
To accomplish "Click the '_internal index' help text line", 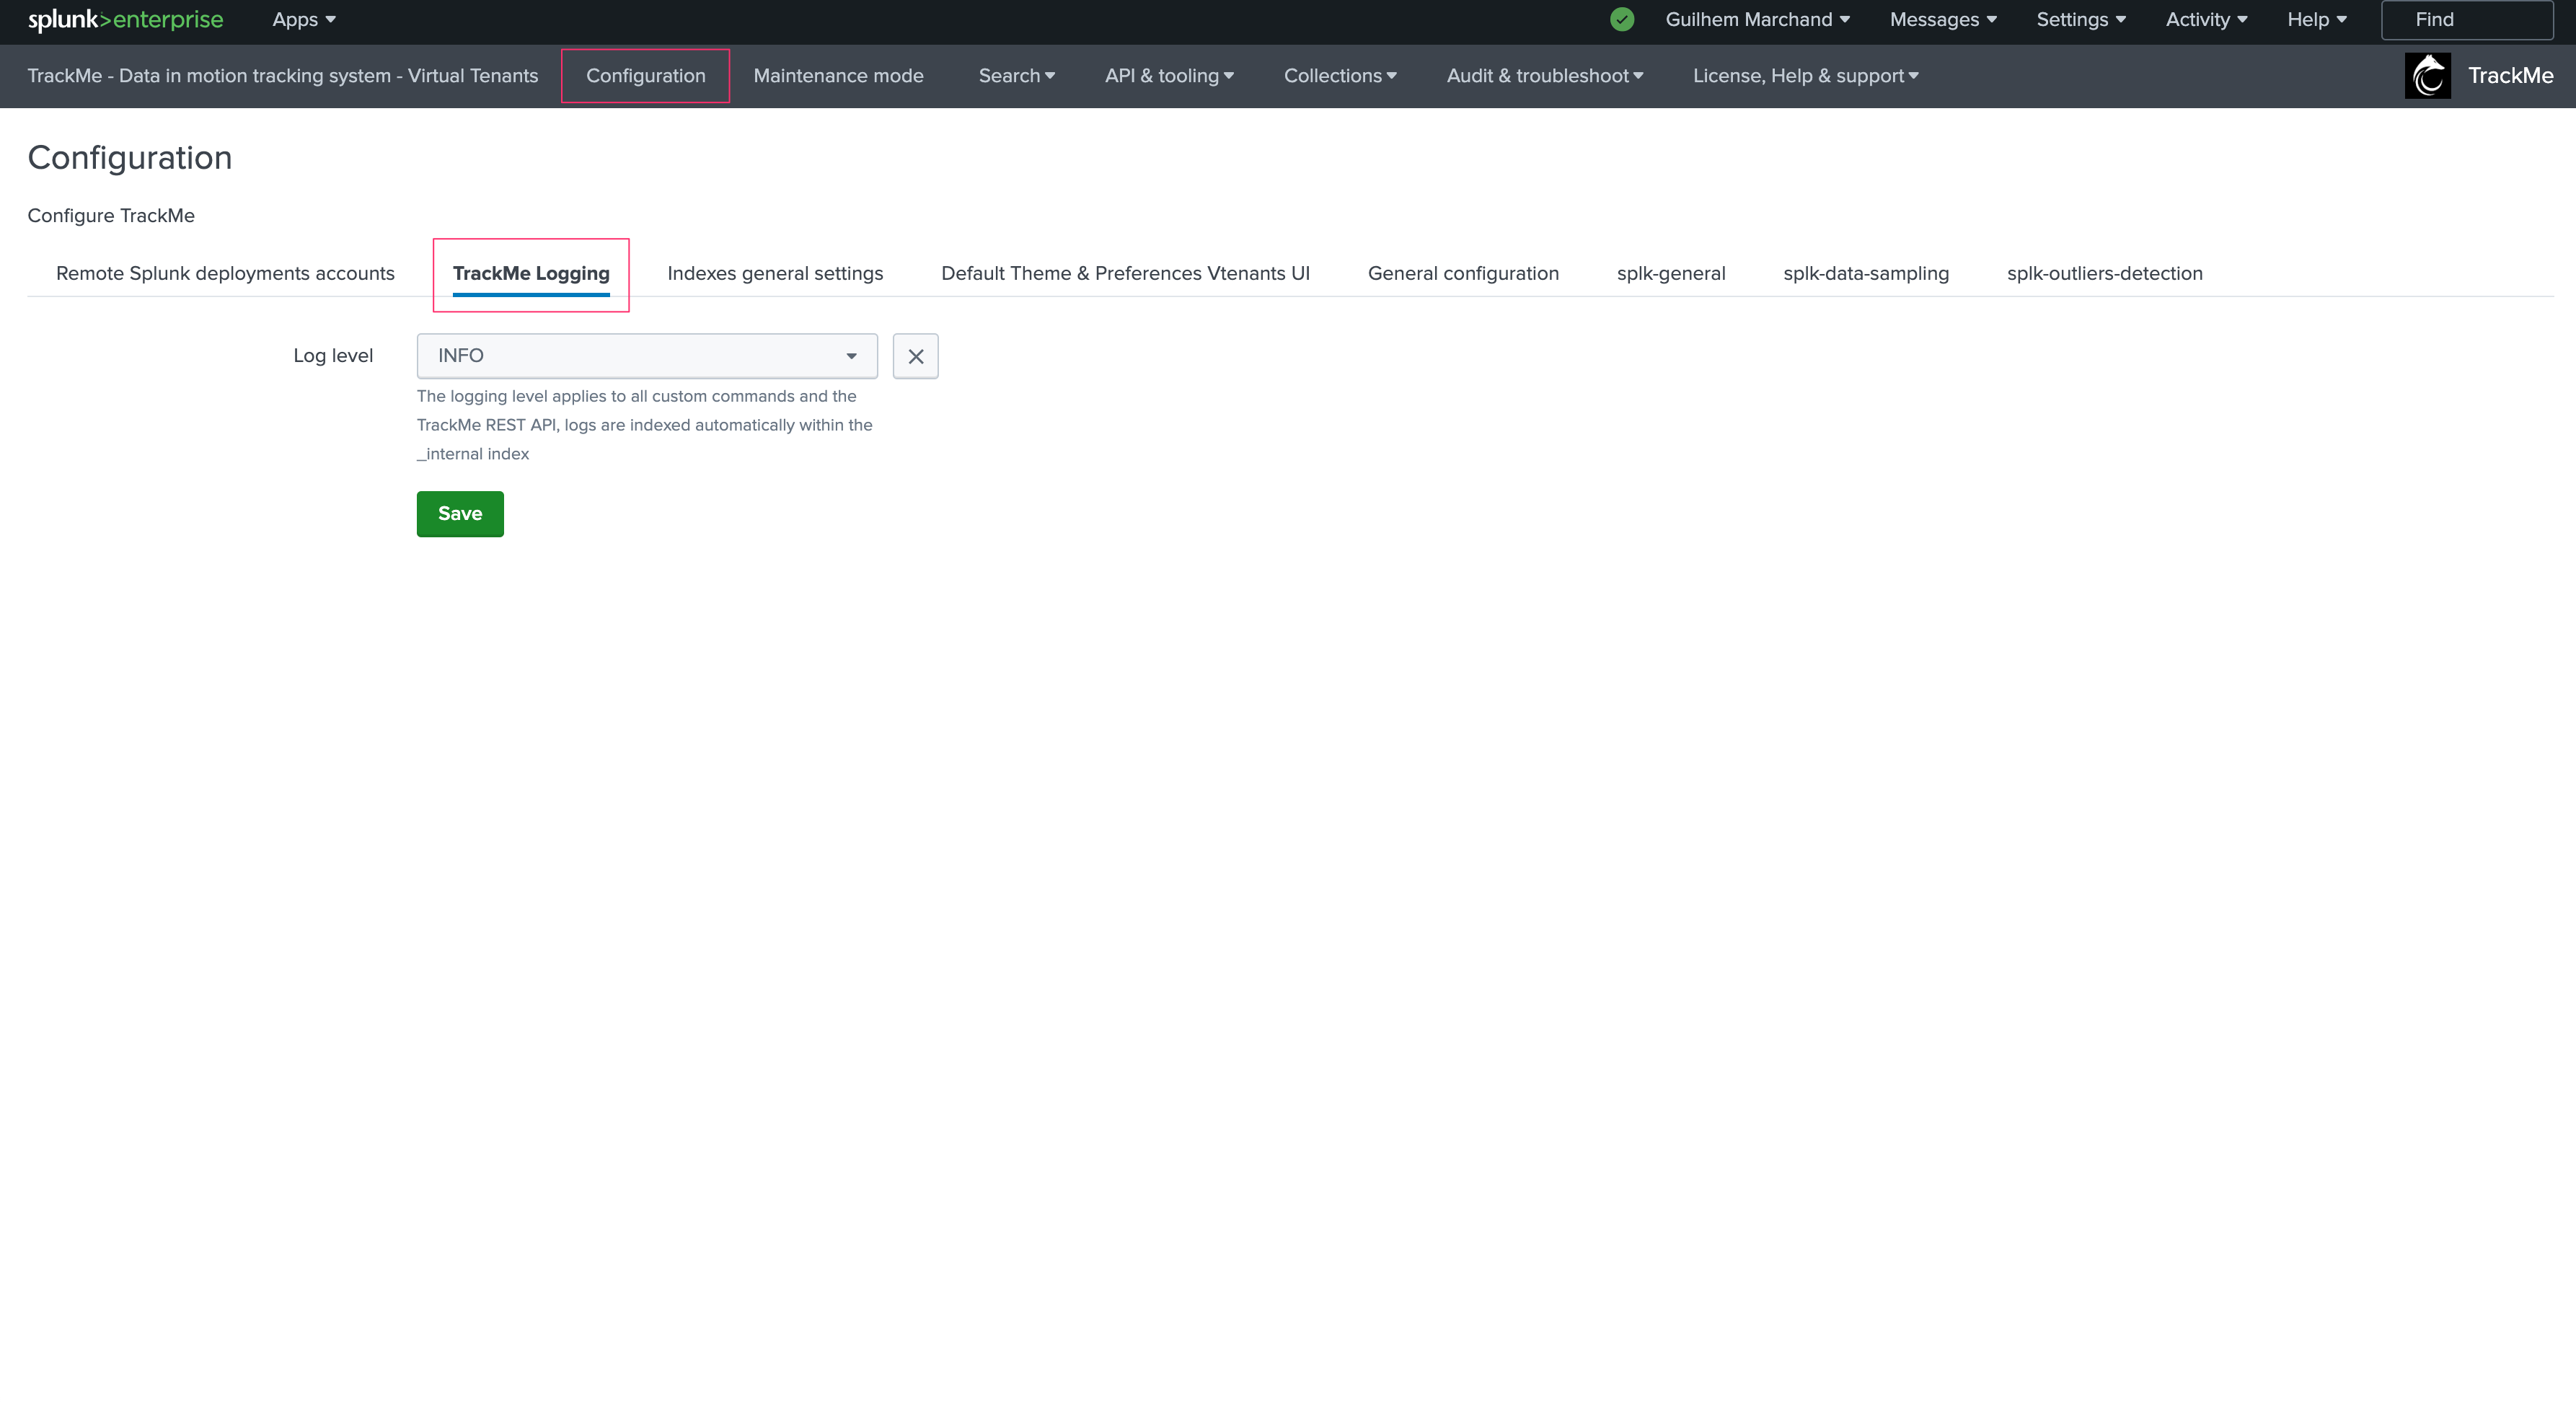I will click(x=473, y=454).
